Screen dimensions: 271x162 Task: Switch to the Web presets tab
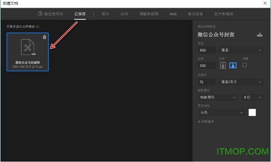click(173, 14)
